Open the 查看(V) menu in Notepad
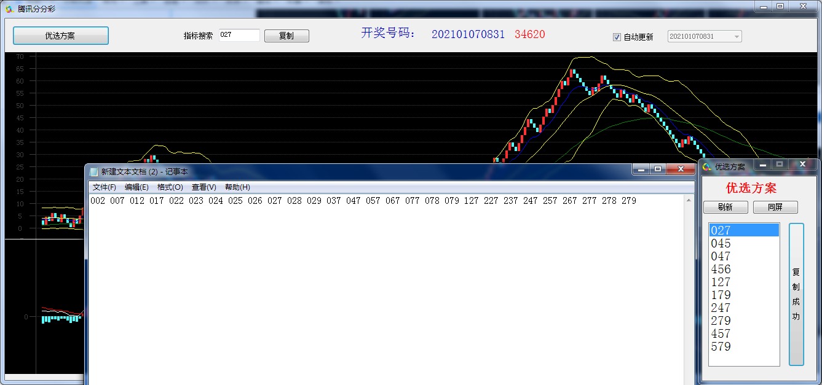Image resolution: width=822 pixels, height=385 pixels. [x=204, y=187]
